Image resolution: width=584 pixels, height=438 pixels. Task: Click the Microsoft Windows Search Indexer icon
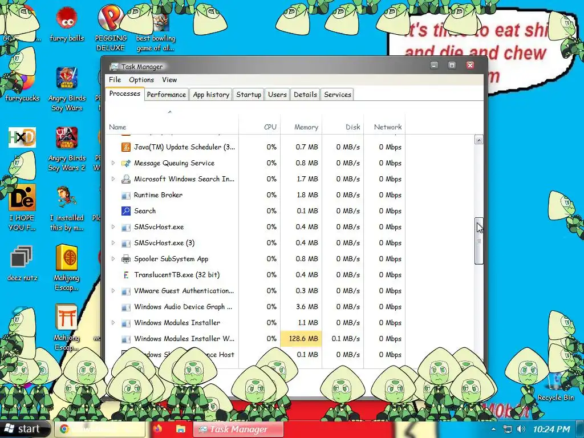point(126,179)
